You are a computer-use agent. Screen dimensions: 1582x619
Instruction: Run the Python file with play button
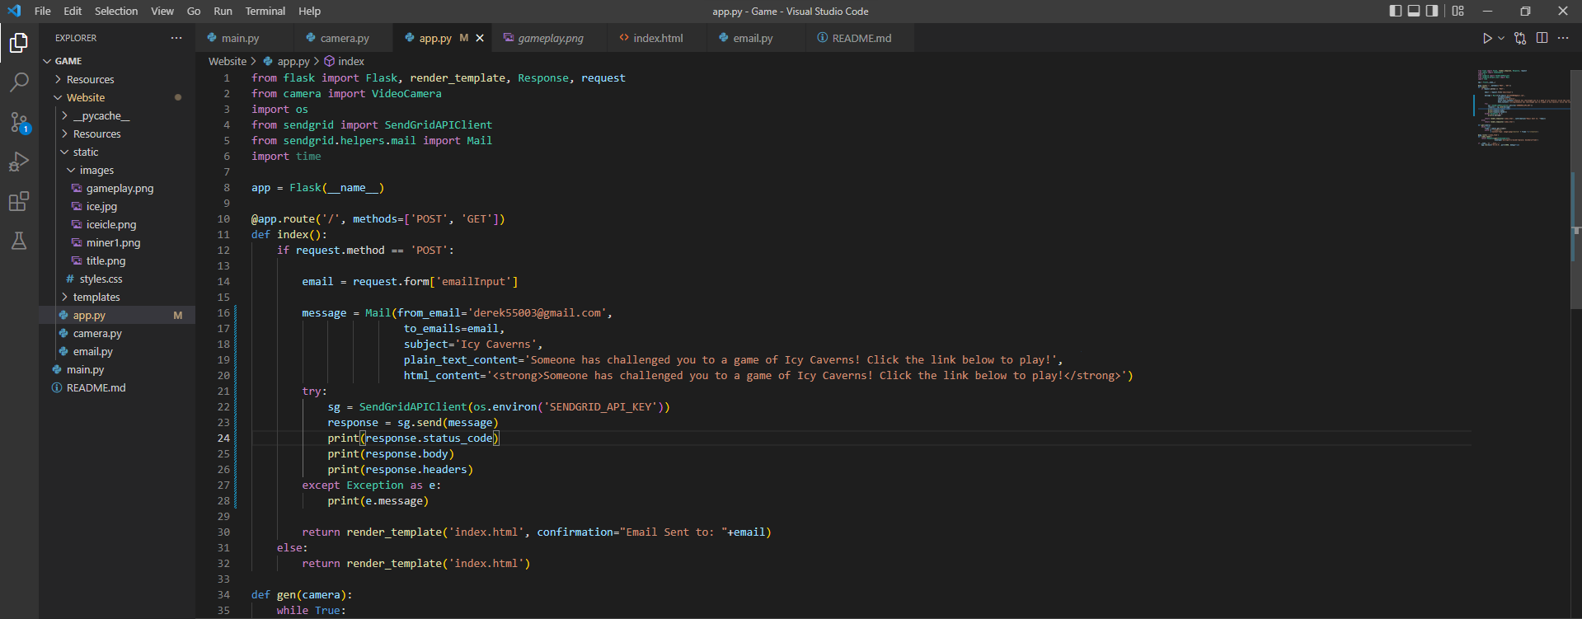point(1487,38)
